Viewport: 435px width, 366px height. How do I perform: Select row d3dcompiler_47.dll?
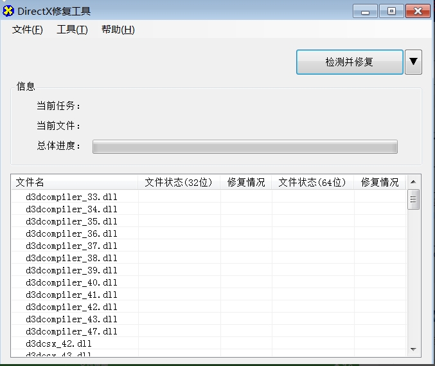[x=209, y=331]
